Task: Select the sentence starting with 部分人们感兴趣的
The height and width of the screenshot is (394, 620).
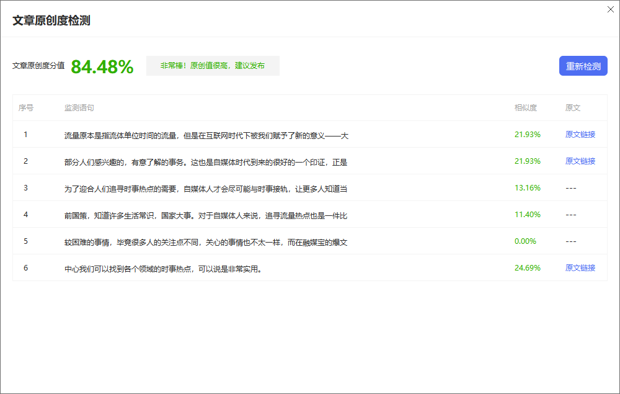Action: pos(206,162)
